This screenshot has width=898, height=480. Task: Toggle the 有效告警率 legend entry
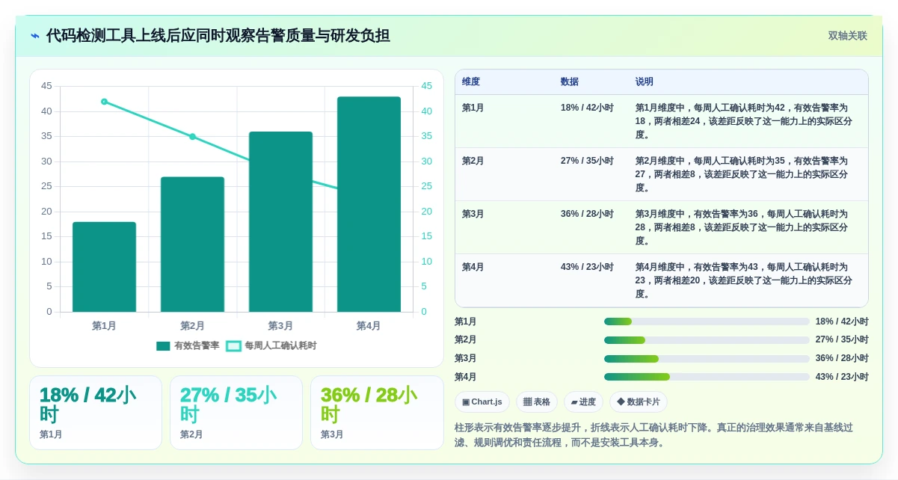coord(188,345)
